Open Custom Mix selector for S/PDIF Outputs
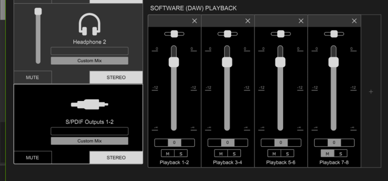 tap(89, 141)
